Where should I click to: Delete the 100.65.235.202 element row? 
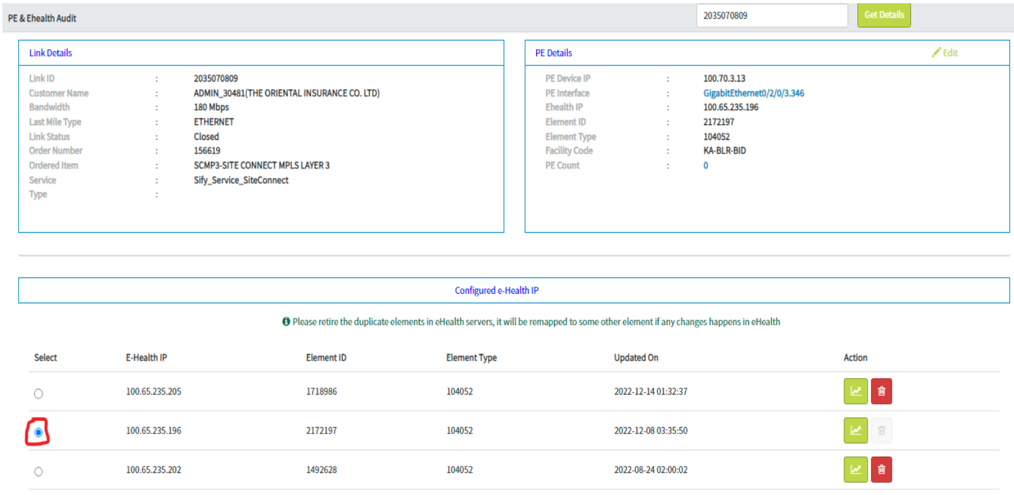[x=881, y=470]
